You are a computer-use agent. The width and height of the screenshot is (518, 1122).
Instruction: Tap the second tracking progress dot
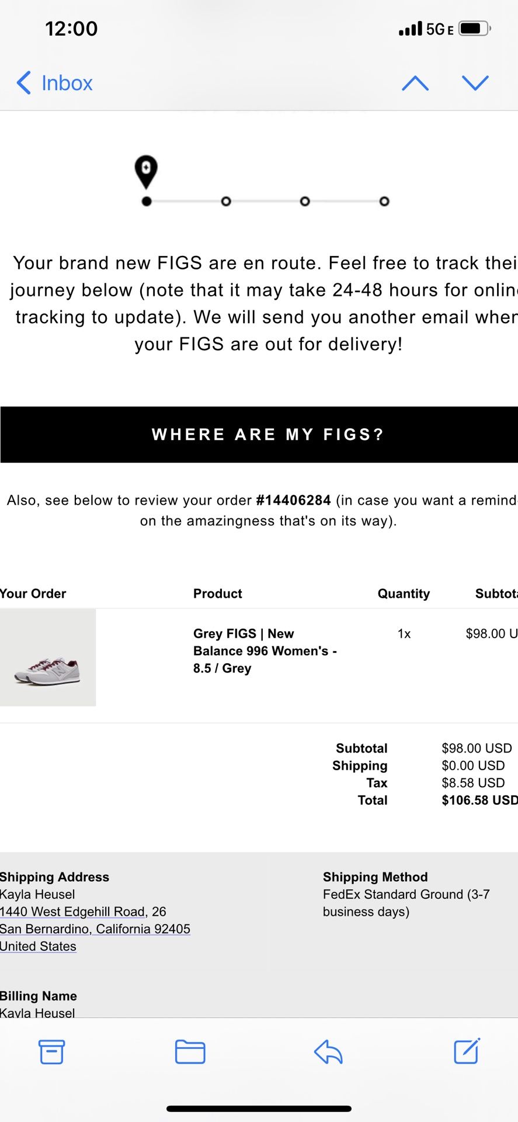[x=226, y=202]
